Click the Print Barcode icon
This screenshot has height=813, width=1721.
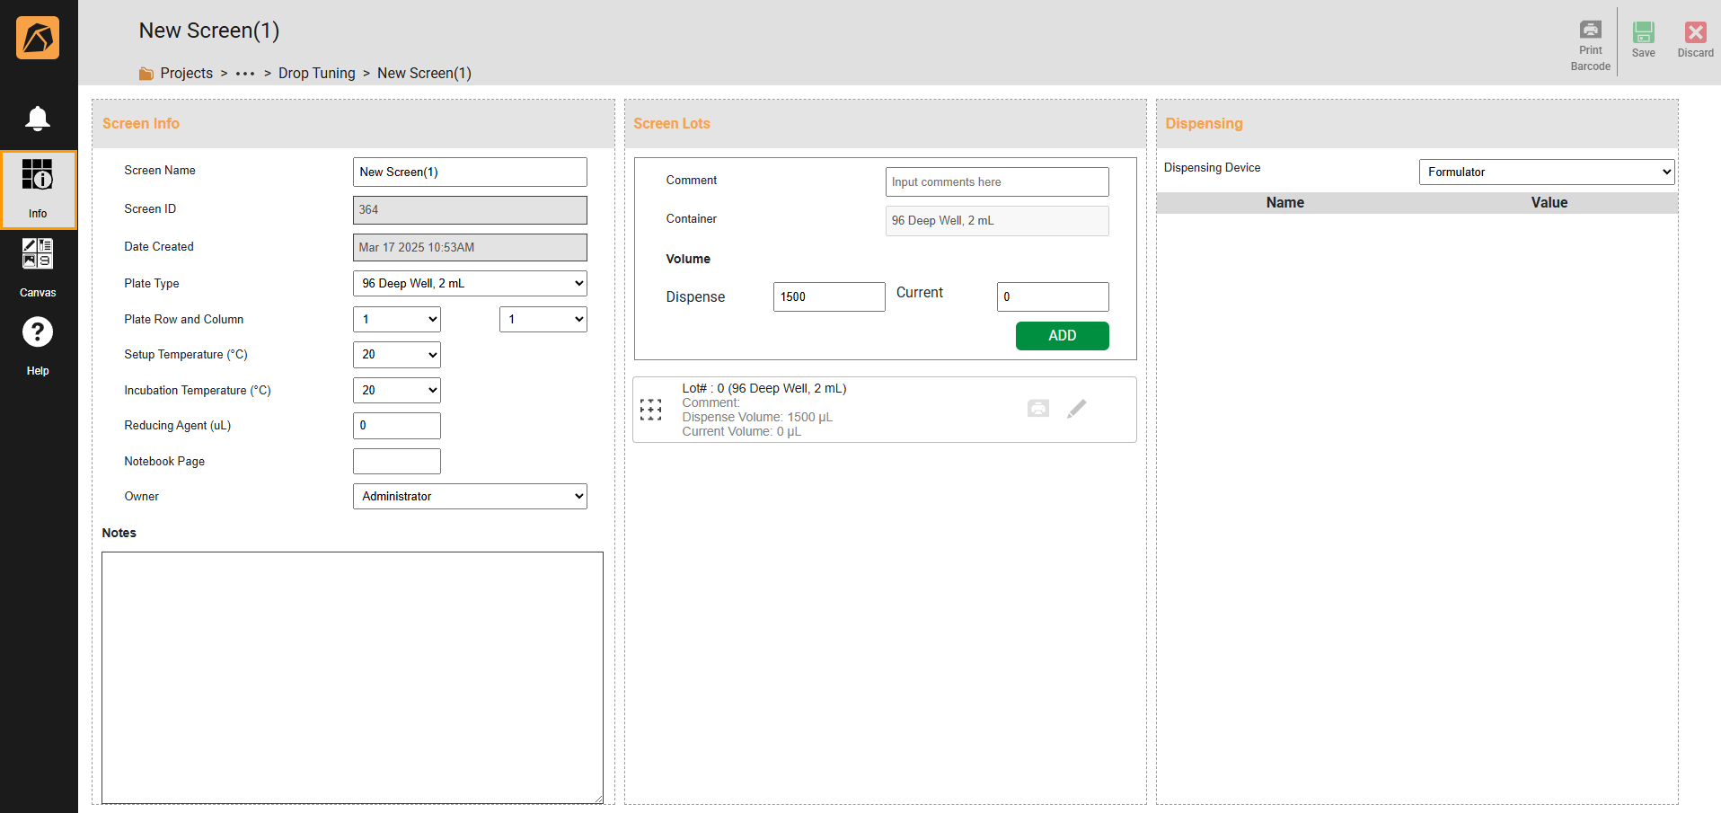tap(1590, 30)
